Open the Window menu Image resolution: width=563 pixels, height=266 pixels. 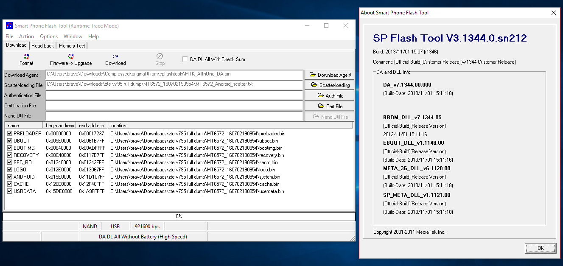(73, 36)
